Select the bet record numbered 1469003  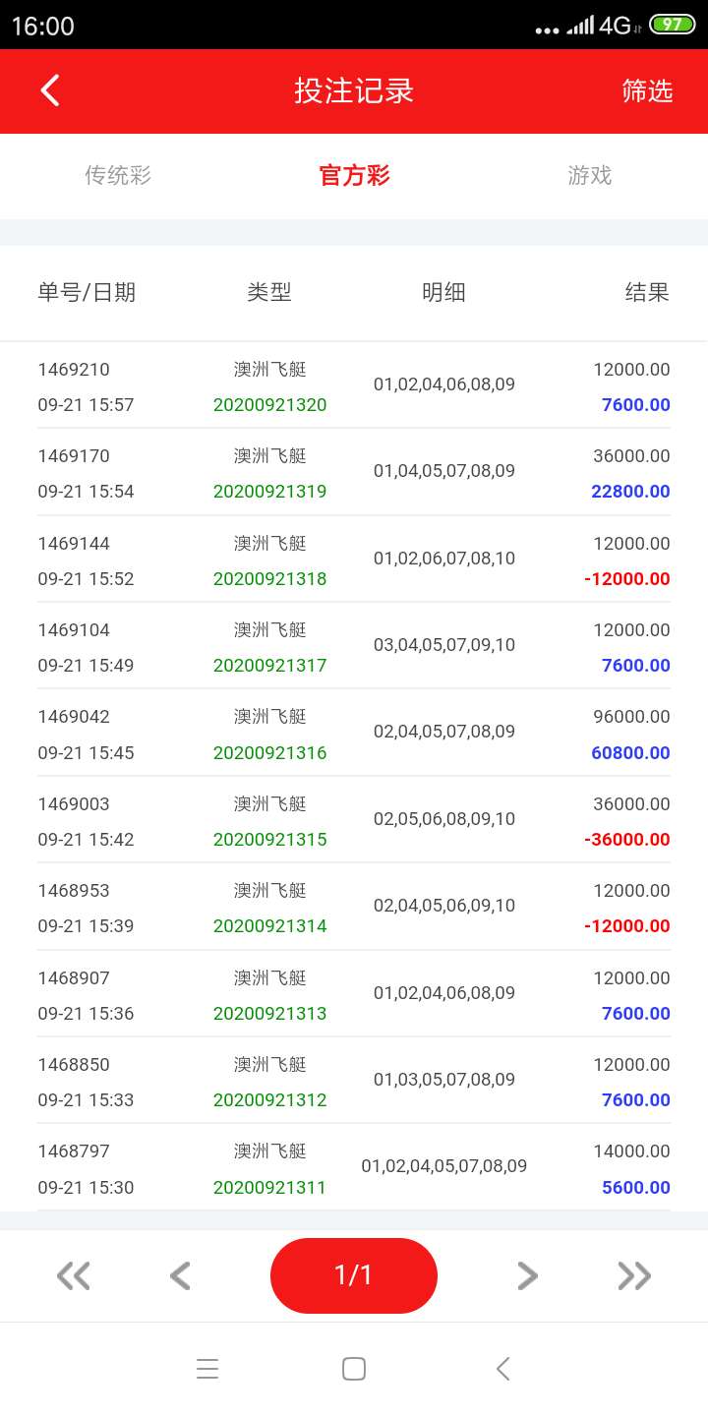[x=74, y=804]
